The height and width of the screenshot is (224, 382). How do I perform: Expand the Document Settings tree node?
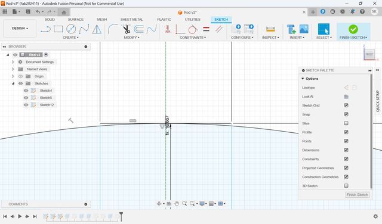(x=13, y=62)
